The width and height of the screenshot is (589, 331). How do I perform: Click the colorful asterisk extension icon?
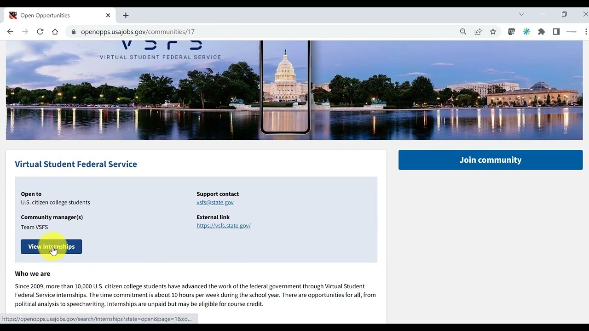526,32
